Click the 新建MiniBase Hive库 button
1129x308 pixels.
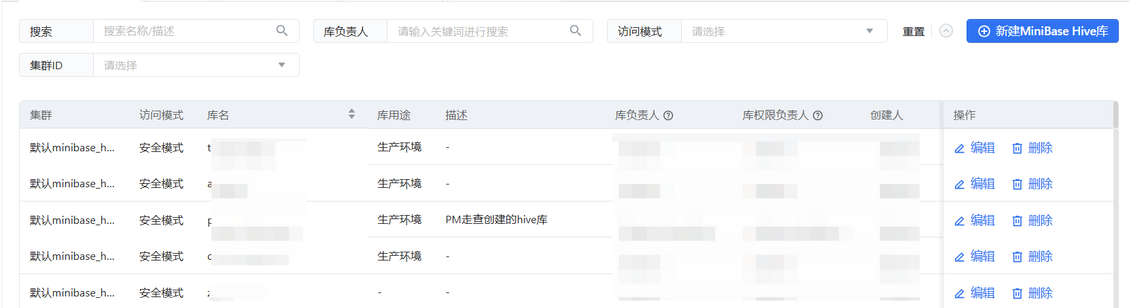coord(1042,31)
